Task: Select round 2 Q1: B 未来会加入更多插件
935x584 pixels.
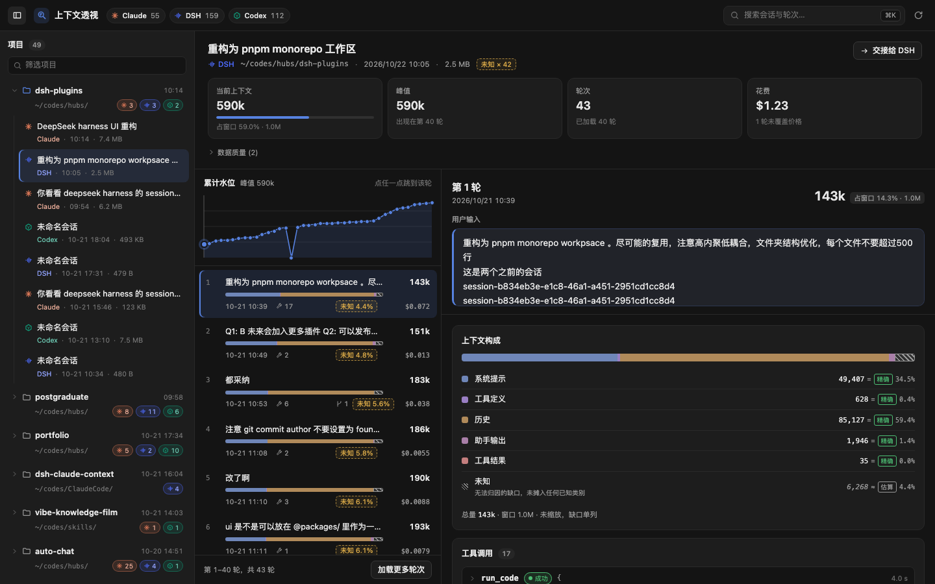Action: tap(318, 343)
